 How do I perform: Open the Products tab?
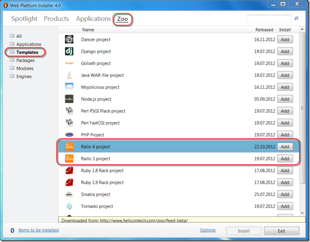coord(56,19)
